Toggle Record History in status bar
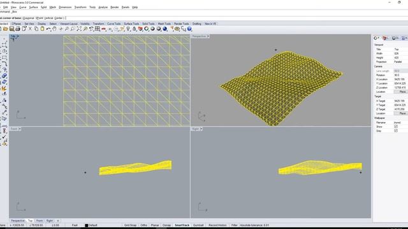408x229 pixels. coord(217,225)
